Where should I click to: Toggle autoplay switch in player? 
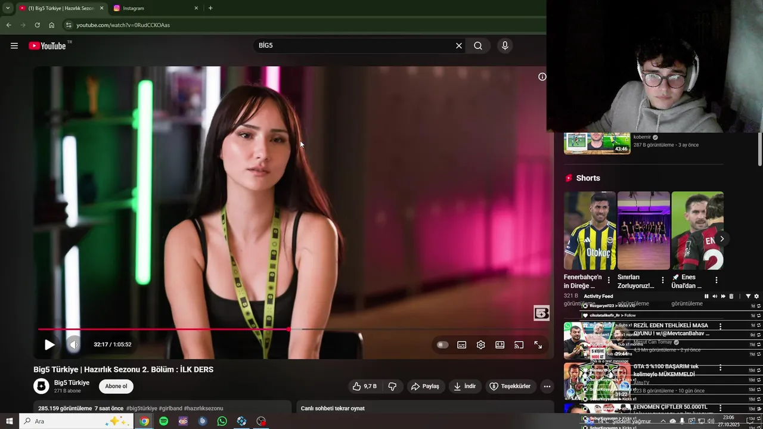[442, 344]
